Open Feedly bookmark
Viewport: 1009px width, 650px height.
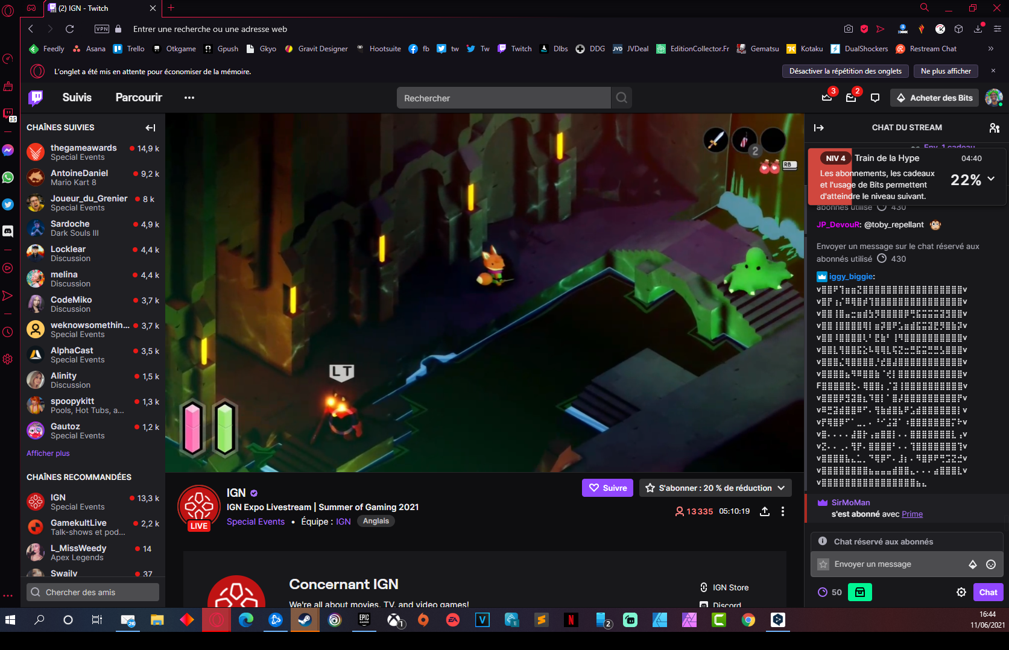(x=46, y=49)
